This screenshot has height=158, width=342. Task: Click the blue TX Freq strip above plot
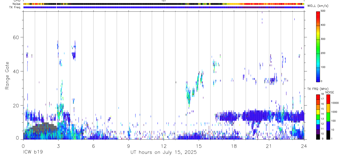click(164, 7)
